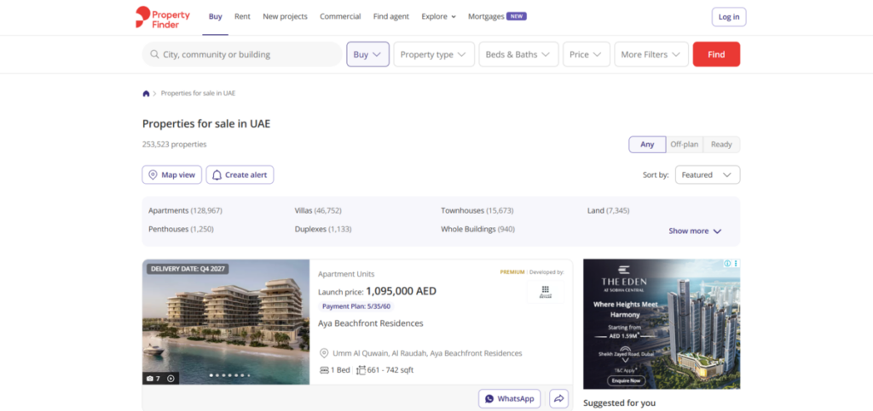The width and height of the screenshot is (873, 411).
Task: Click Umm Al Quwain location text
Action: tap(428, 353)
